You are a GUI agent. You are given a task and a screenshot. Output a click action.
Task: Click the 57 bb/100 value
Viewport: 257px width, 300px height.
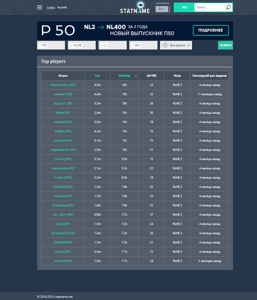click(151, 215)
